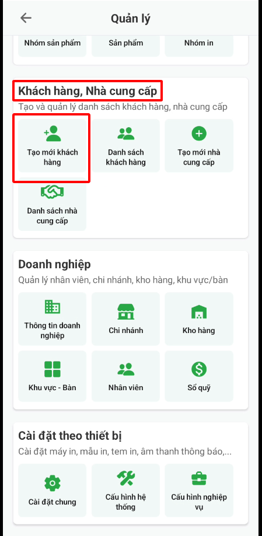Viewport: 262px width, 536px height.
Task: Open Cấu hình nghiệp vụ briefcase tile
Action: tap(199, 490)
